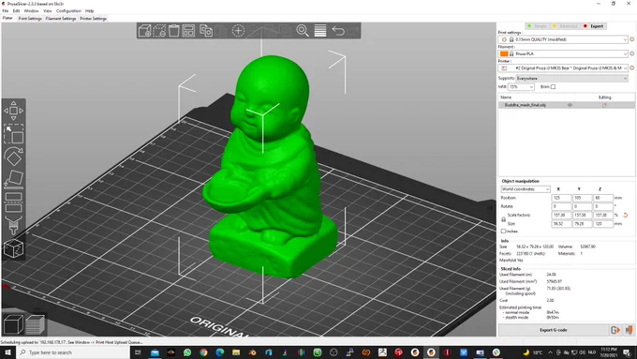Open WhatsApp from the taskbar
This screenshot has width=637, height=359.
[187, 352]
